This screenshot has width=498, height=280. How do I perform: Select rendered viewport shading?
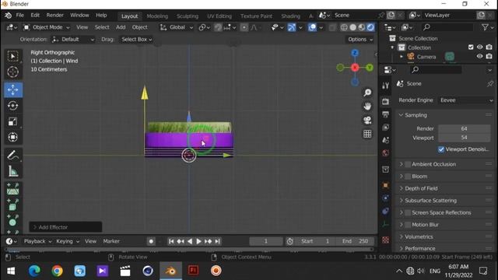click(370, 28)
